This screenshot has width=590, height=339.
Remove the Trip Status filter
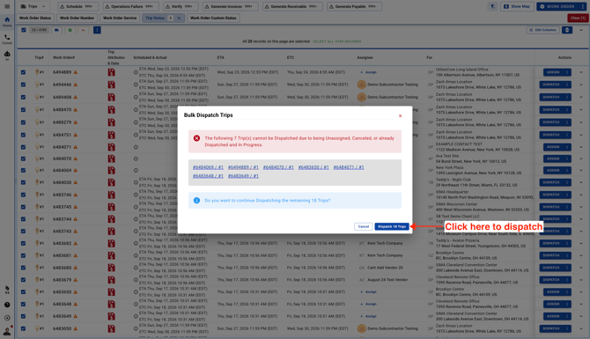[x=179, y=18]
